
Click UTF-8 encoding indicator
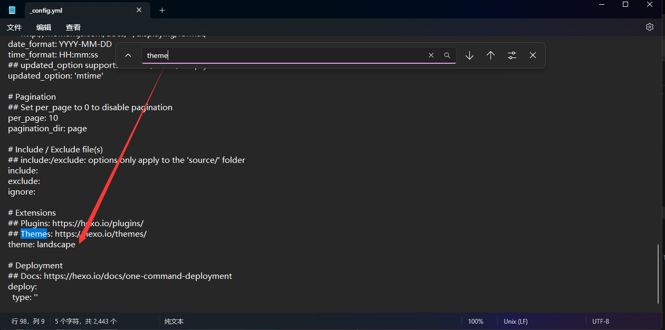click(601, 321)
